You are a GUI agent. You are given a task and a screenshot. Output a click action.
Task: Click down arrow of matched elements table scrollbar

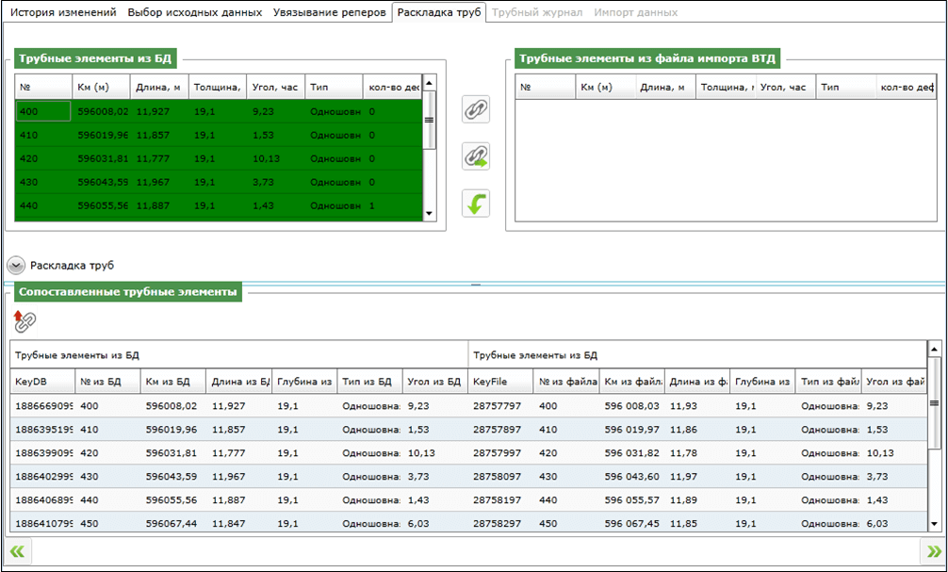[935, 524]
